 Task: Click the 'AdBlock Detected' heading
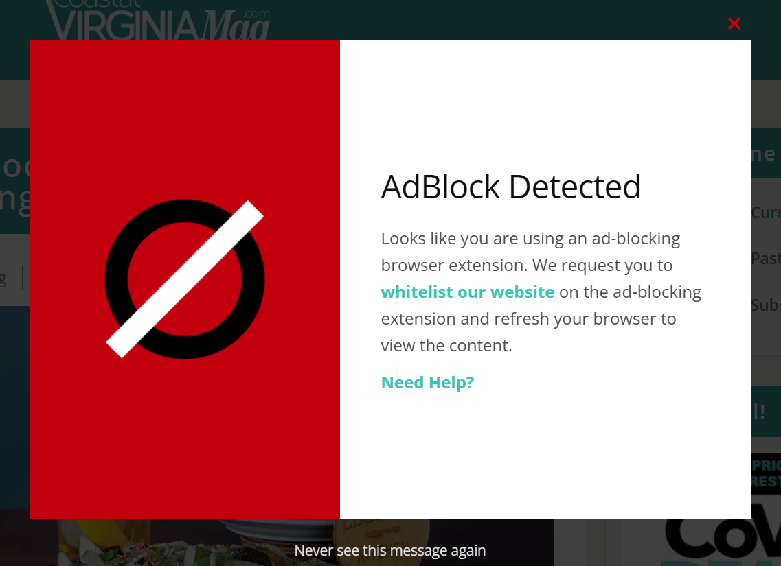click(x=510, y=187)
